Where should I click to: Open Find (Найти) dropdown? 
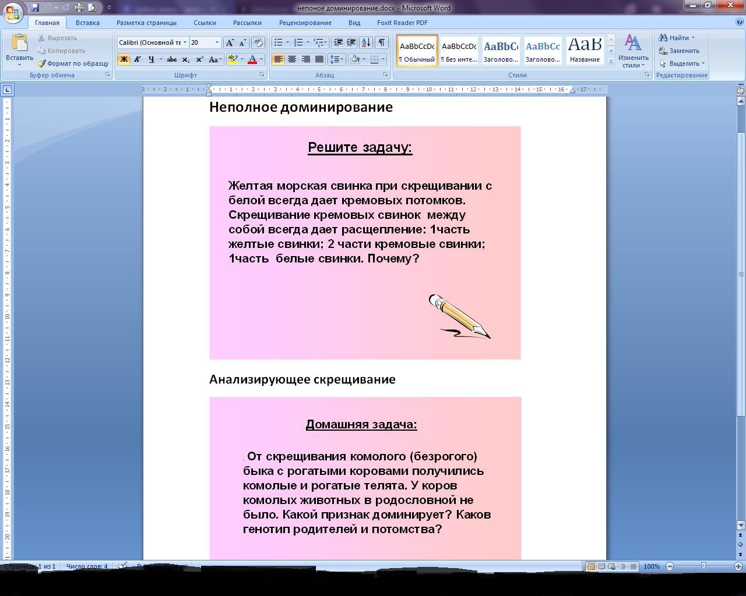(x=677, y=38)
